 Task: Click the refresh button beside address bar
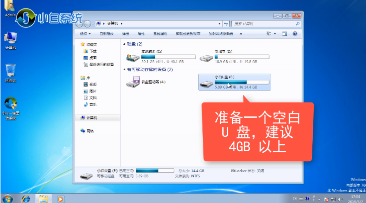[x=226, y=23]
